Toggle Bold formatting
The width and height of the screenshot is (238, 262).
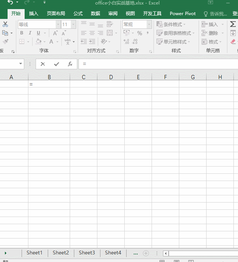(x=21, y=33)
